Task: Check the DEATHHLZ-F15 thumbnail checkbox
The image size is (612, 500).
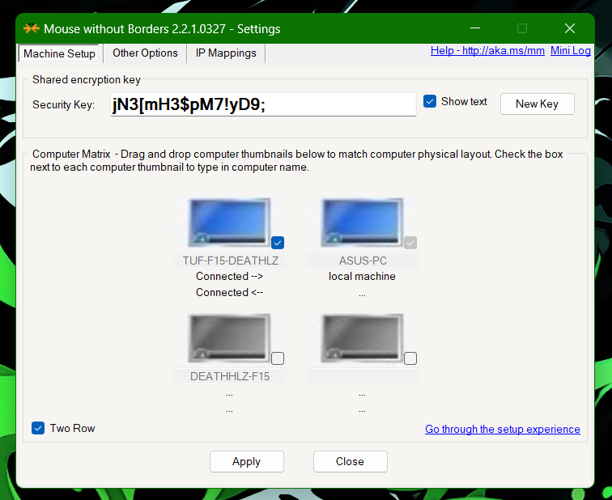Action: click(278, 358)
